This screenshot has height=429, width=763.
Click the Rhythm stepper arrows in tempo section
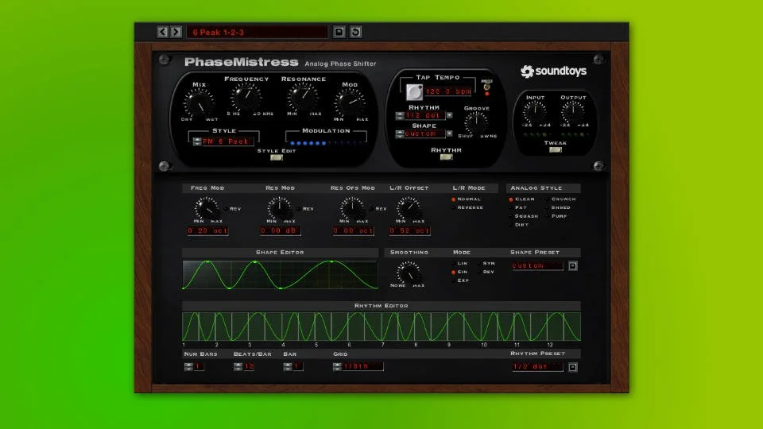[400, 116]
